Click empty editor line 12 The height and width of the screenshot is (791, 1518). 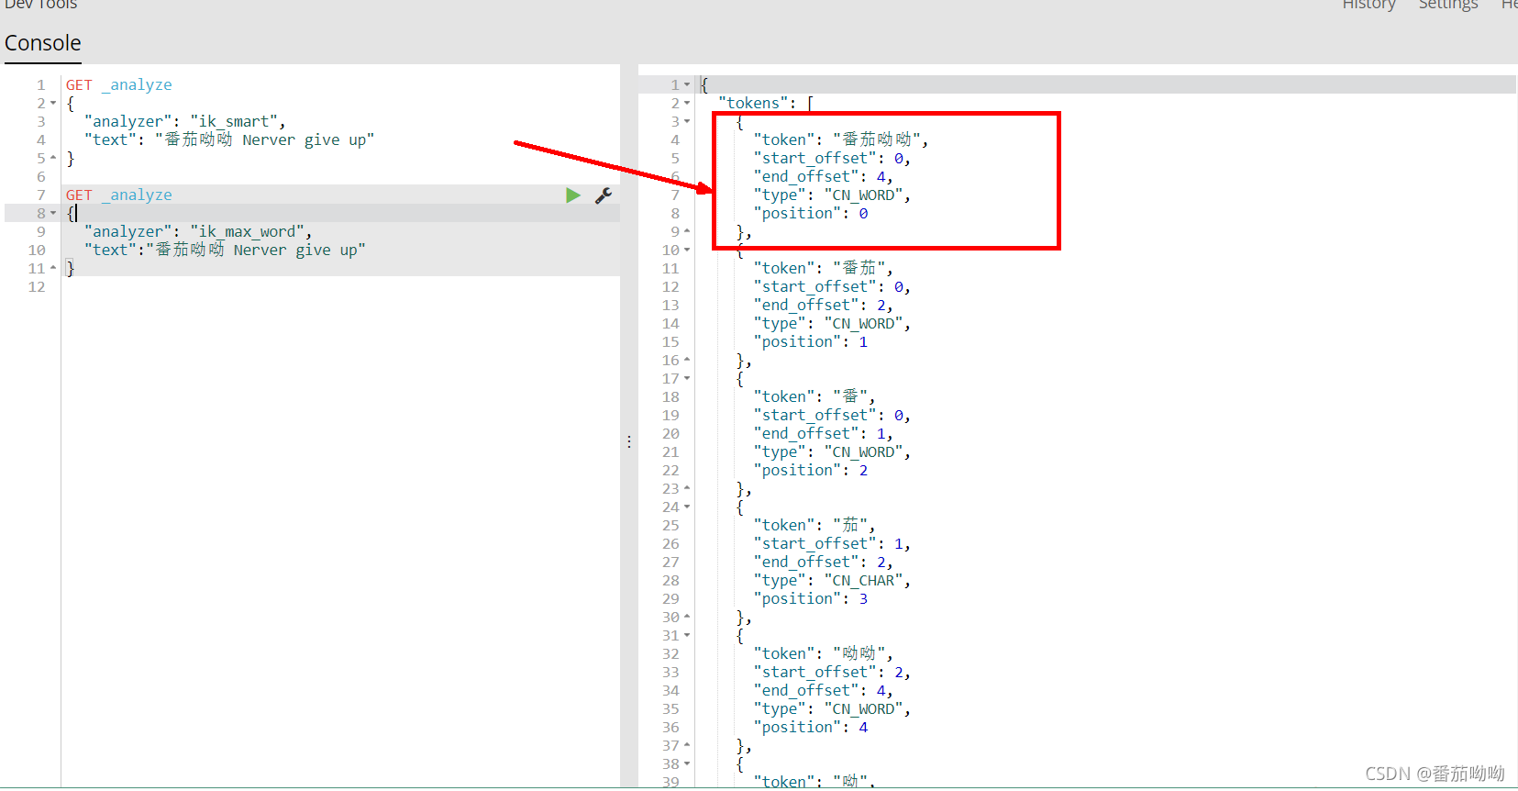tap(339, 286)
